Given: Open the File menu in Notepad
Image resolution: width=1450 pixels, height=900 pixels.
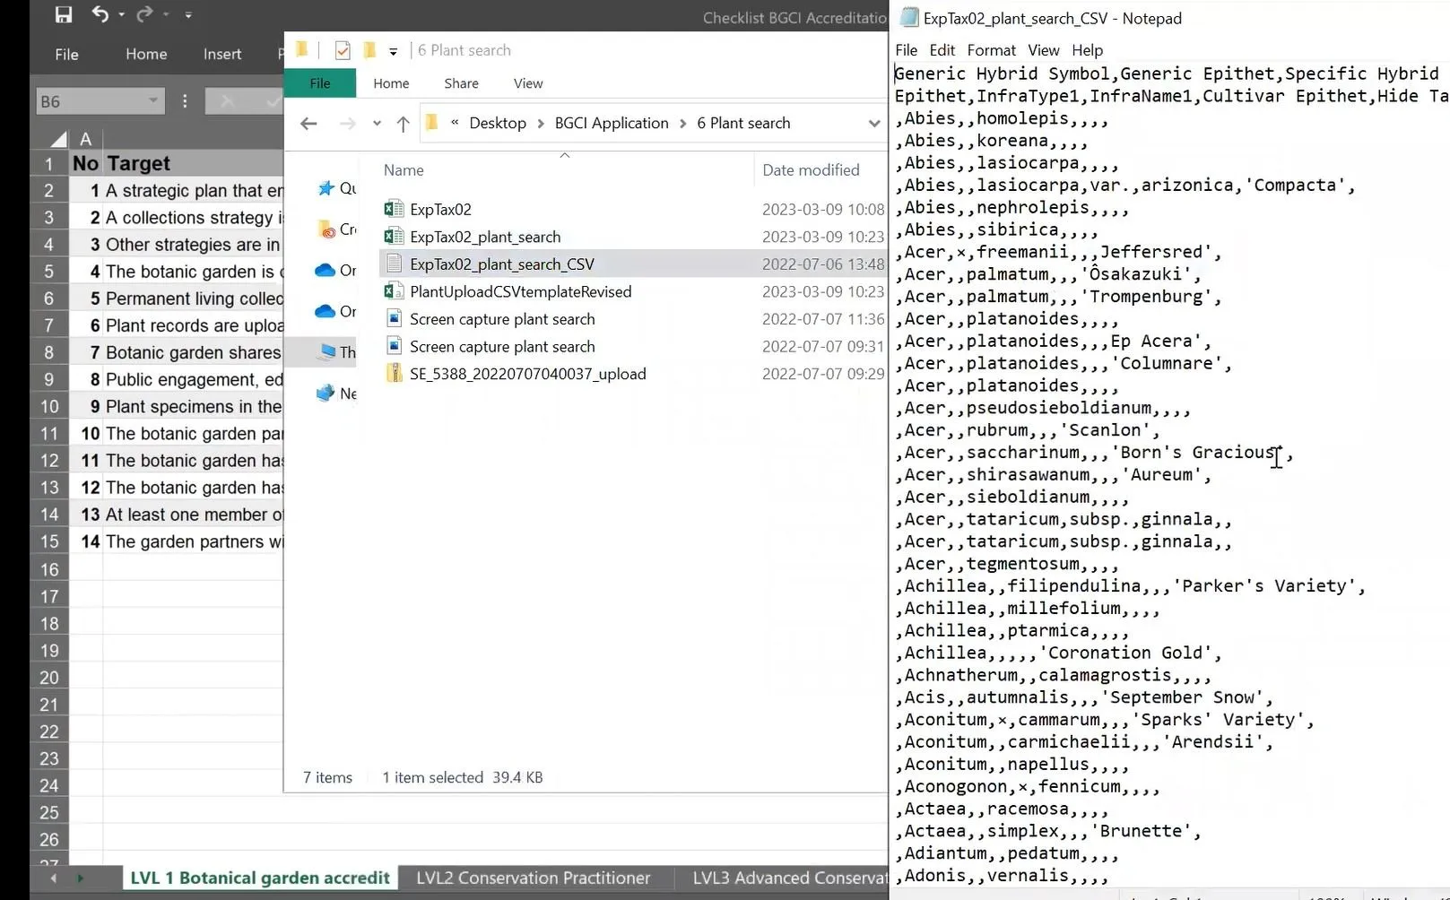Looking at the screenshot, I should click(x=907, y=50).
